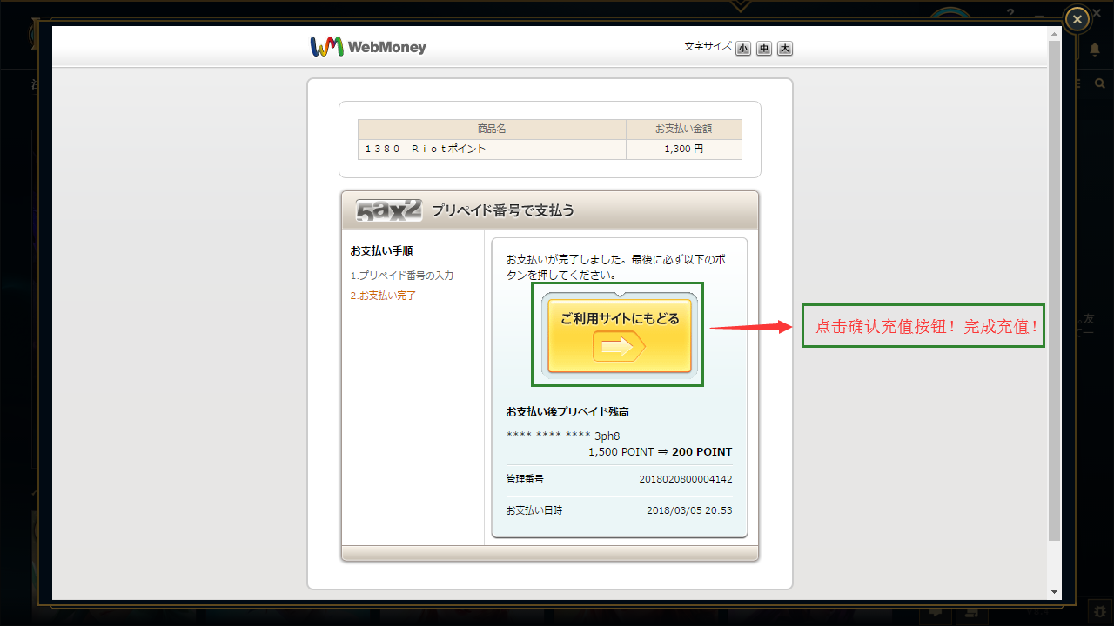The height and width of the screenshot is (626, 1114).
Task: Open the help question mark in client
Action: [x=1010, y=12]
